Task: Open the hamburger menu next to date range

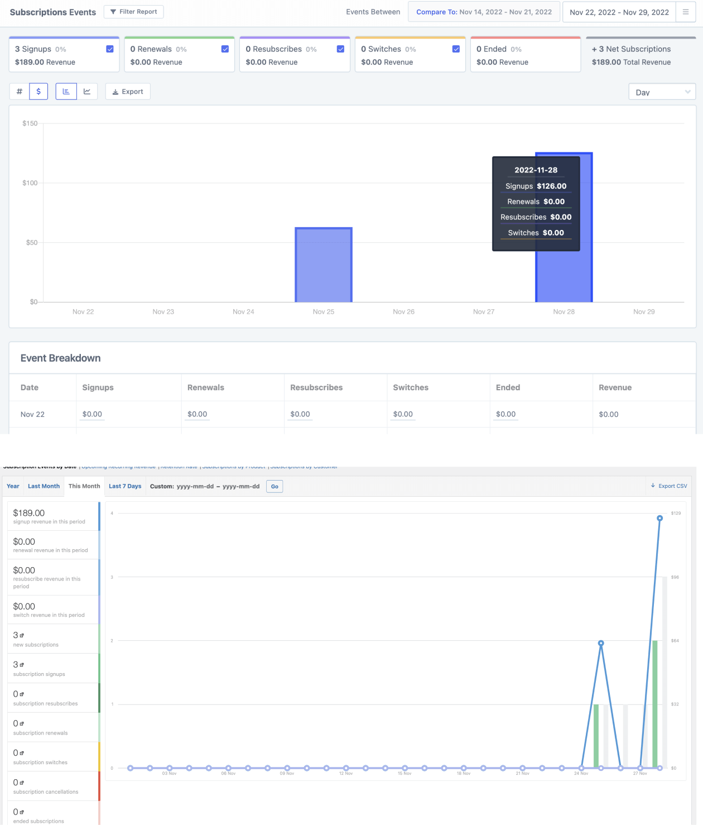Action: (686, 12)
